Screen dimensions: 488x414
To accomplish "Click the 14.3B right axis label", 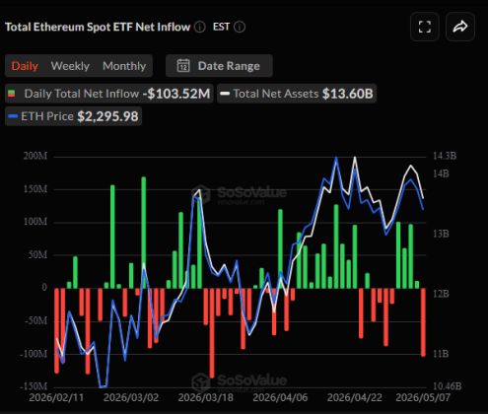I will (445, 156).
